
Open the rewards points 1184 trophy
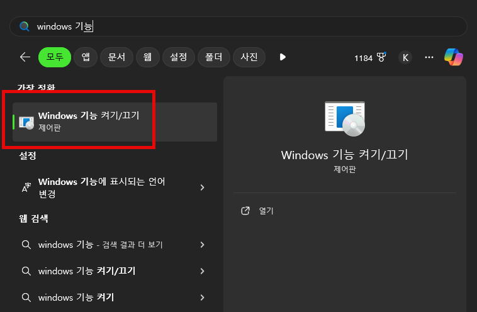pos(370,57)
